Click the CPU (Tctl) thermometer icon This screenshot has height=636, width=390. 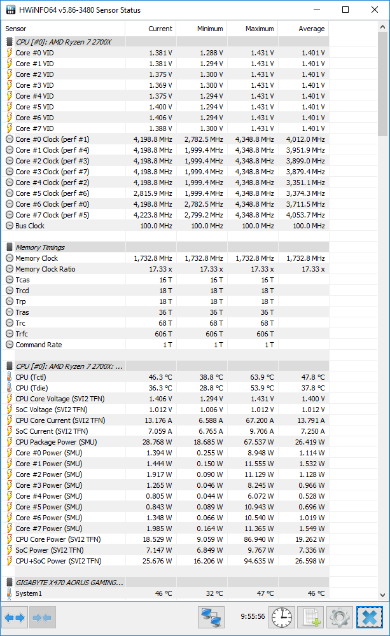[10, 377]
